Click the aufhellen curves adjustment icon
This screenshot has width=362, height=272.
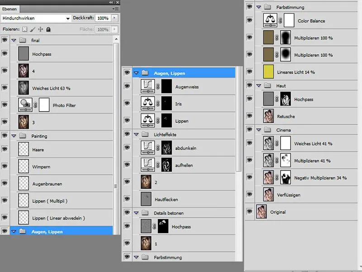click(148, 165)
